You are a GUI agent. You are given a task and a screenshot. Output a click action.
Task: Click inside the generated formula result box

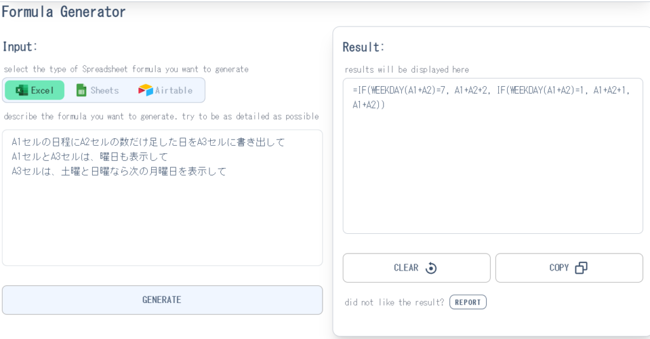pyautogui.click(x=493, y=177)
